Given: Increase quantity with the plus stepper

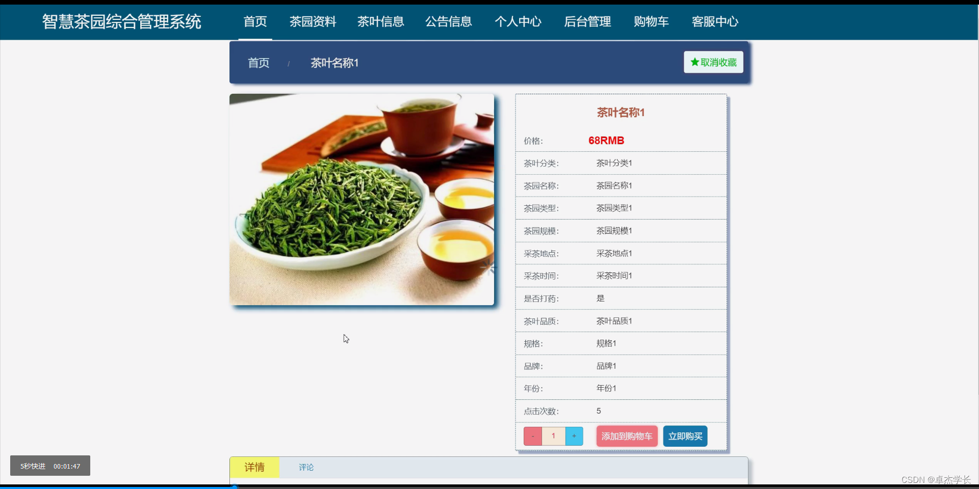Looking at the screenshot, I should point(574,436).
